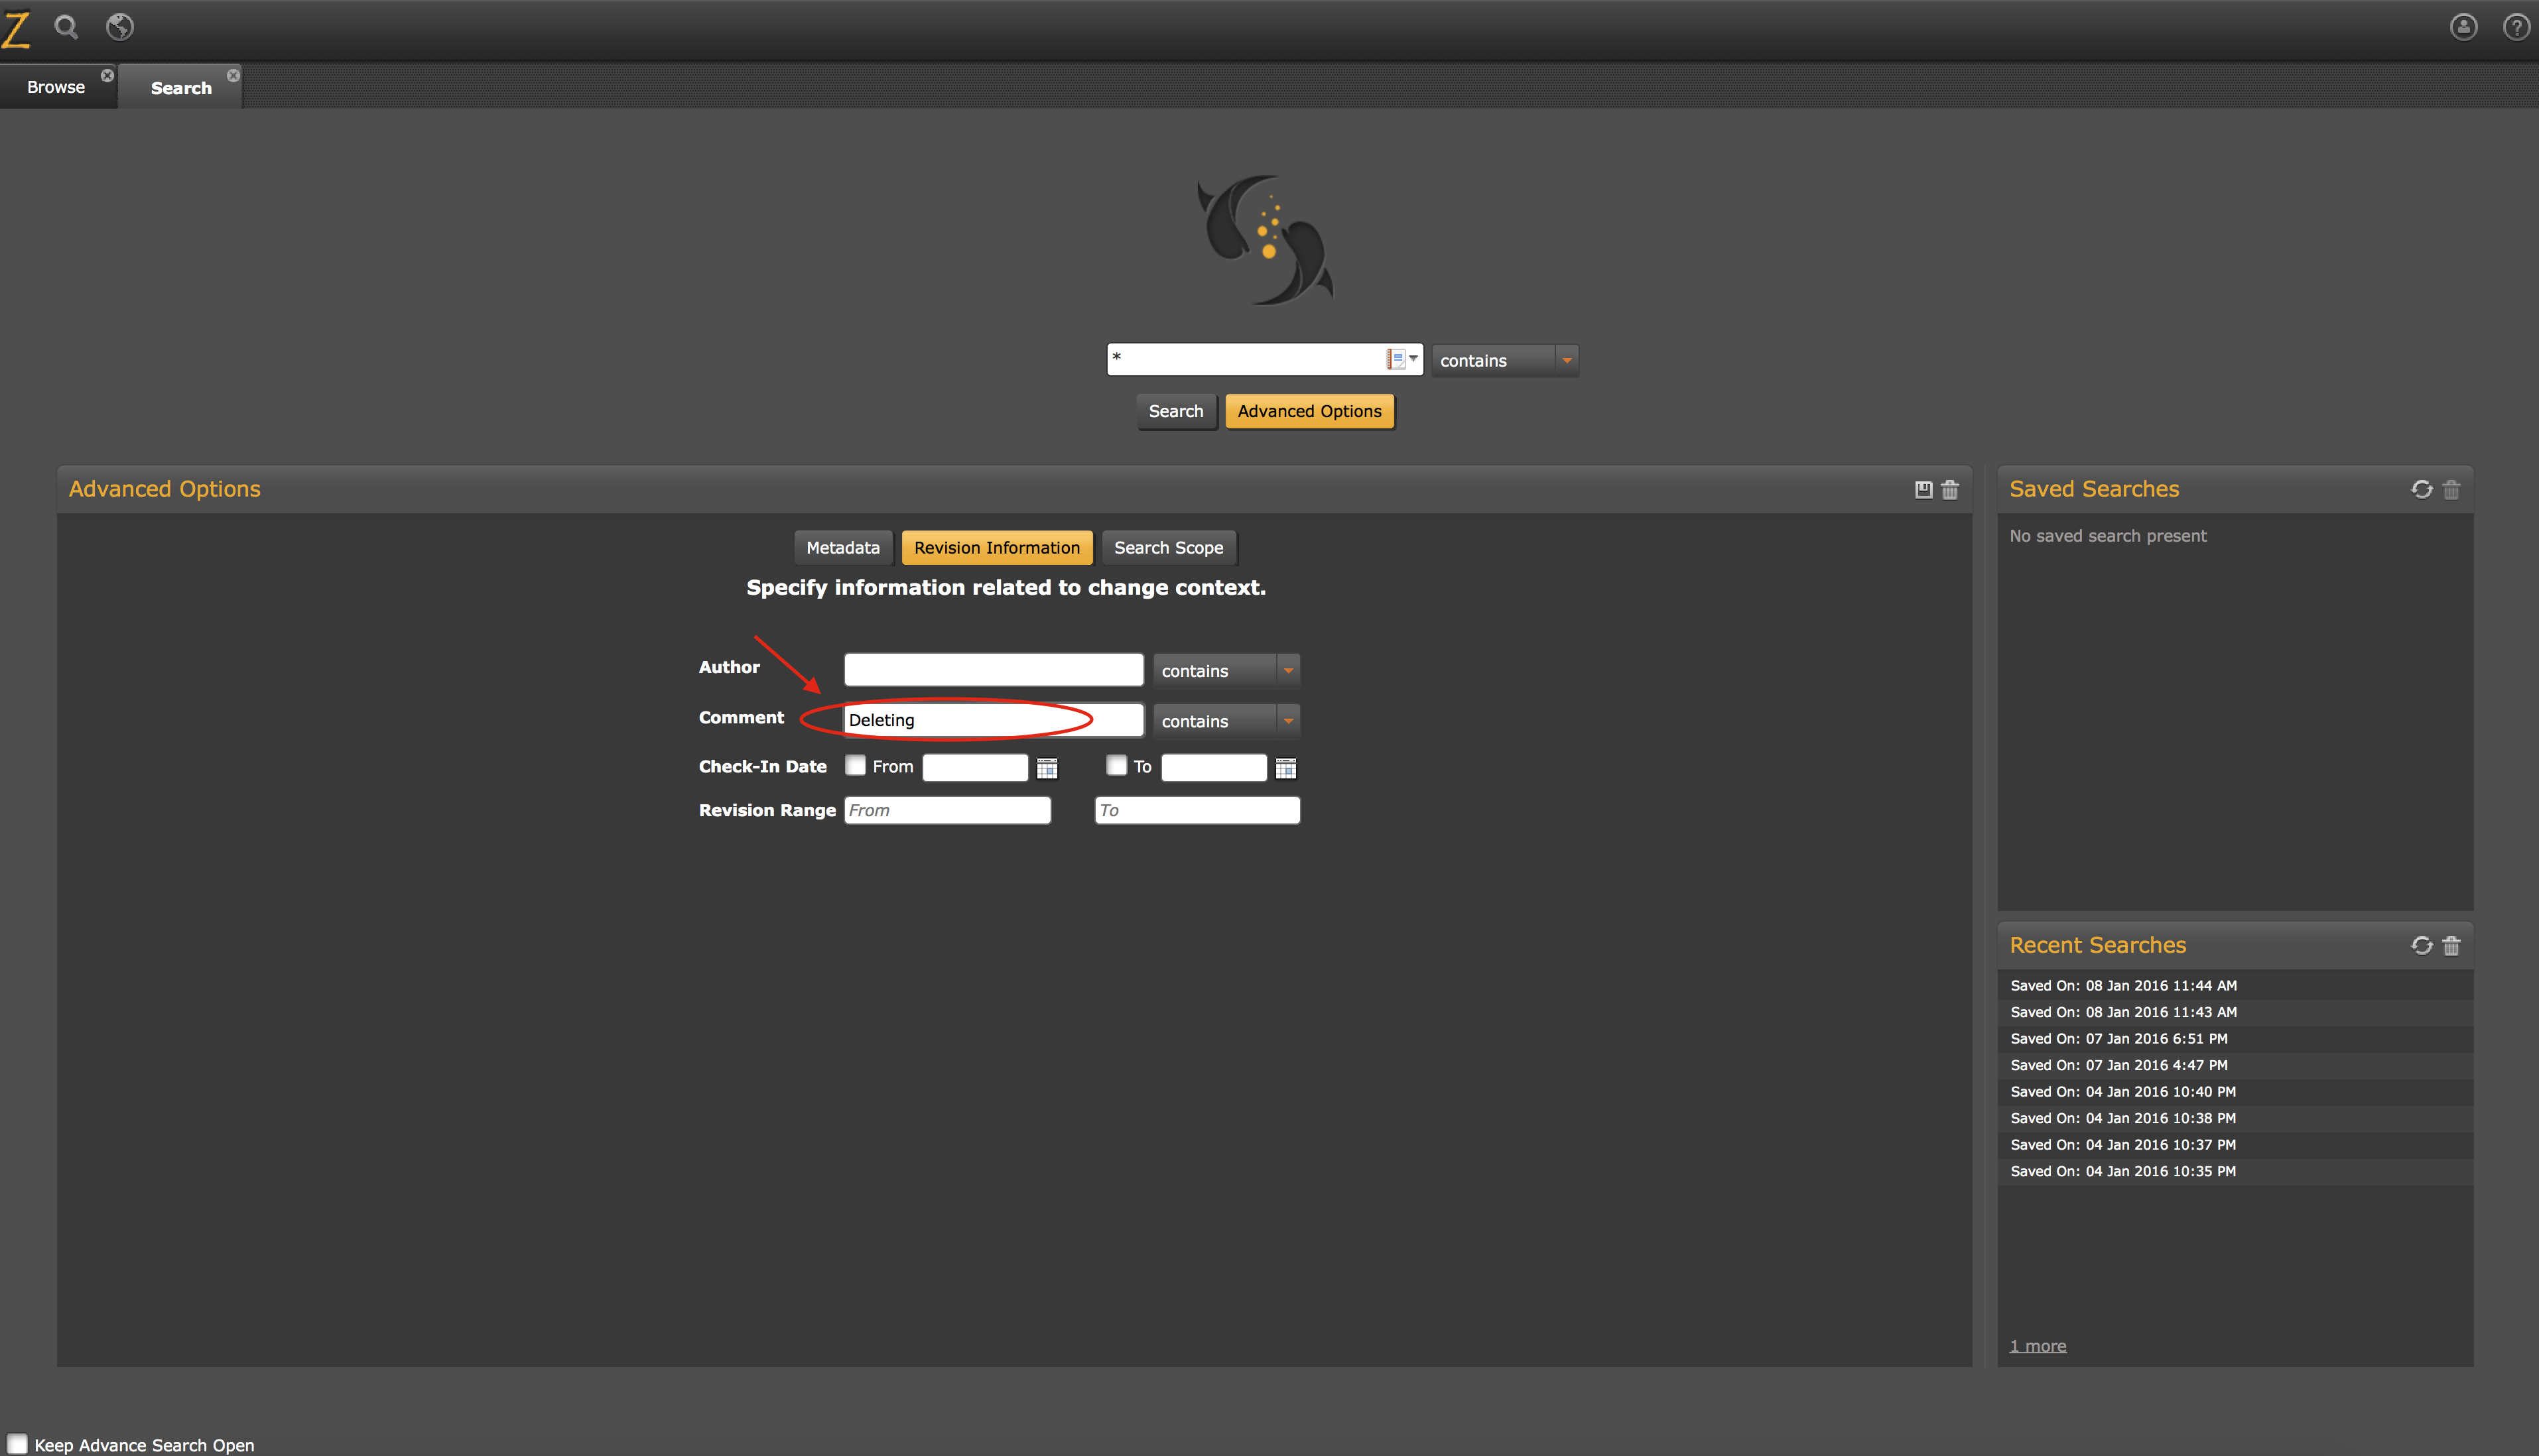Save advanced options with the floppy icon

click(1923, 489)
